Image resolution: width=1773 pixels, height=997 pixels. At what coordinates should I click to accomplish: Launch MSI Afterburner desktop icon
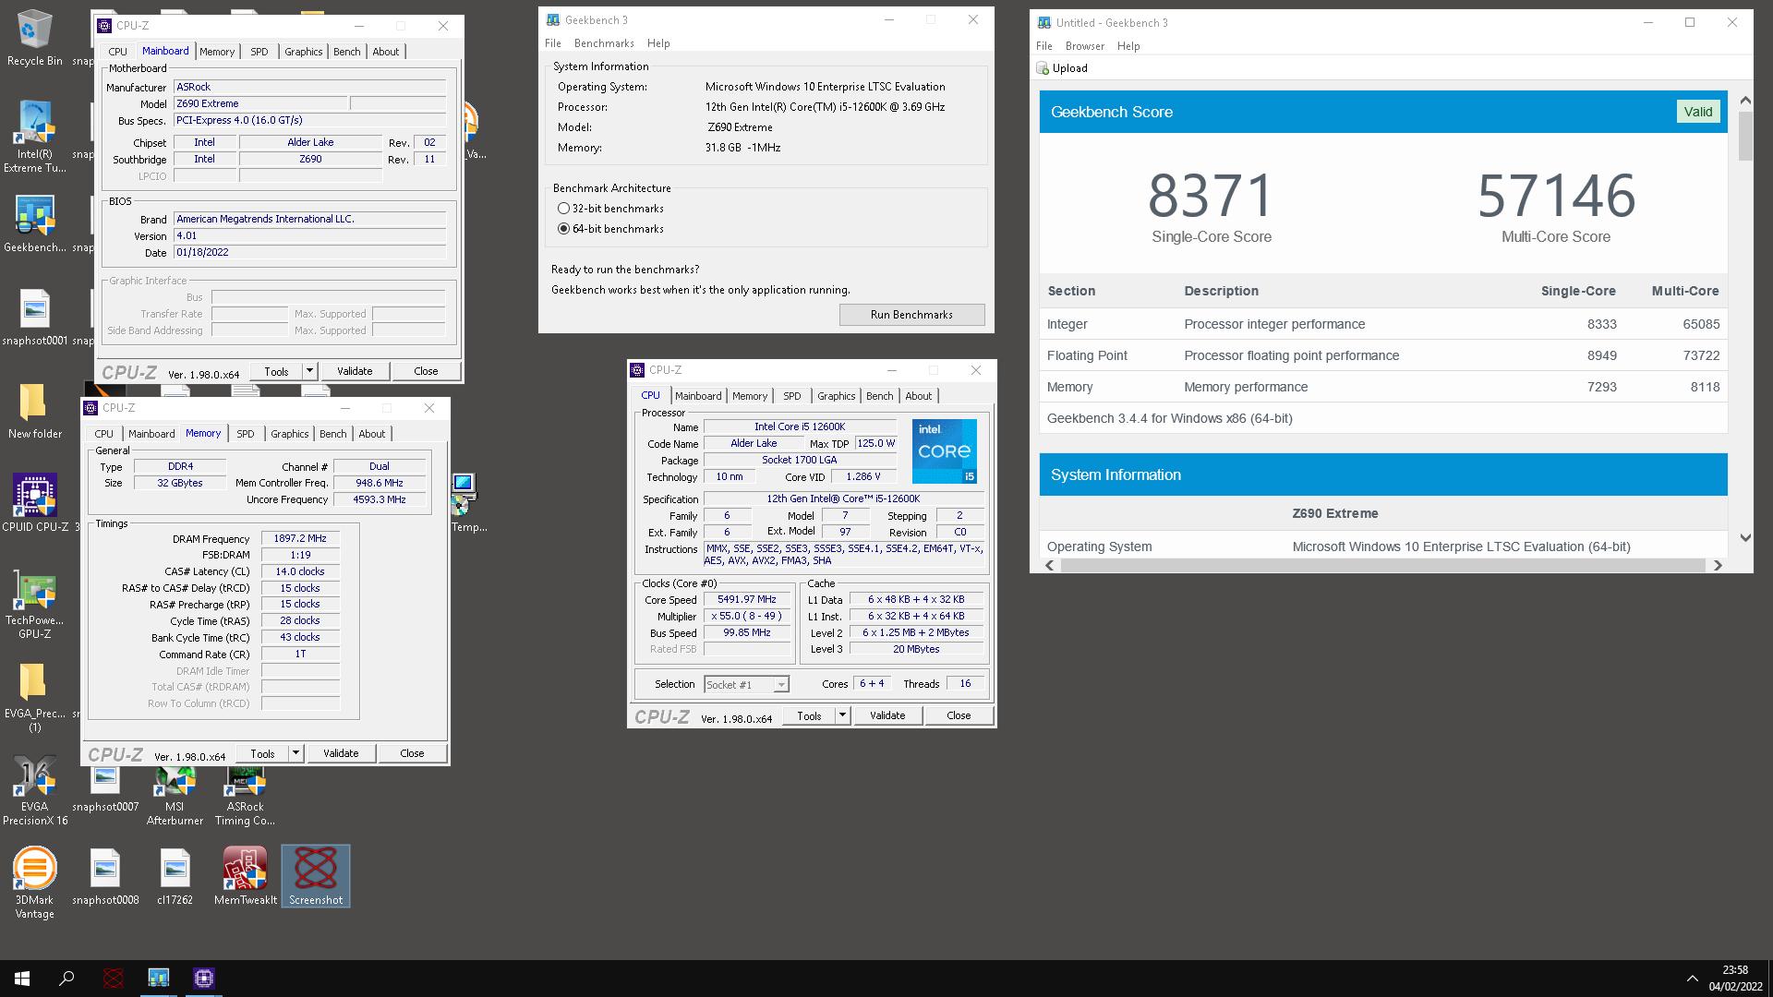tap(175, 795)
